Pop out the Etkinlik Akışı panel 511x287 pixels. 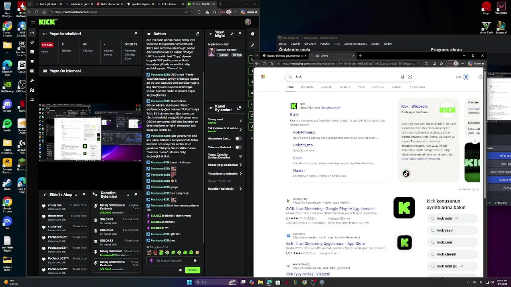tap(83, 195)
